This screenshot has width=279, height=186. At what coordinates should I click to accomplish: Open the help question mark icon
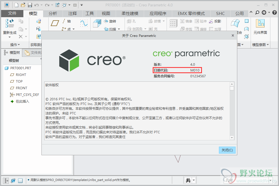(x=275, y=12)
